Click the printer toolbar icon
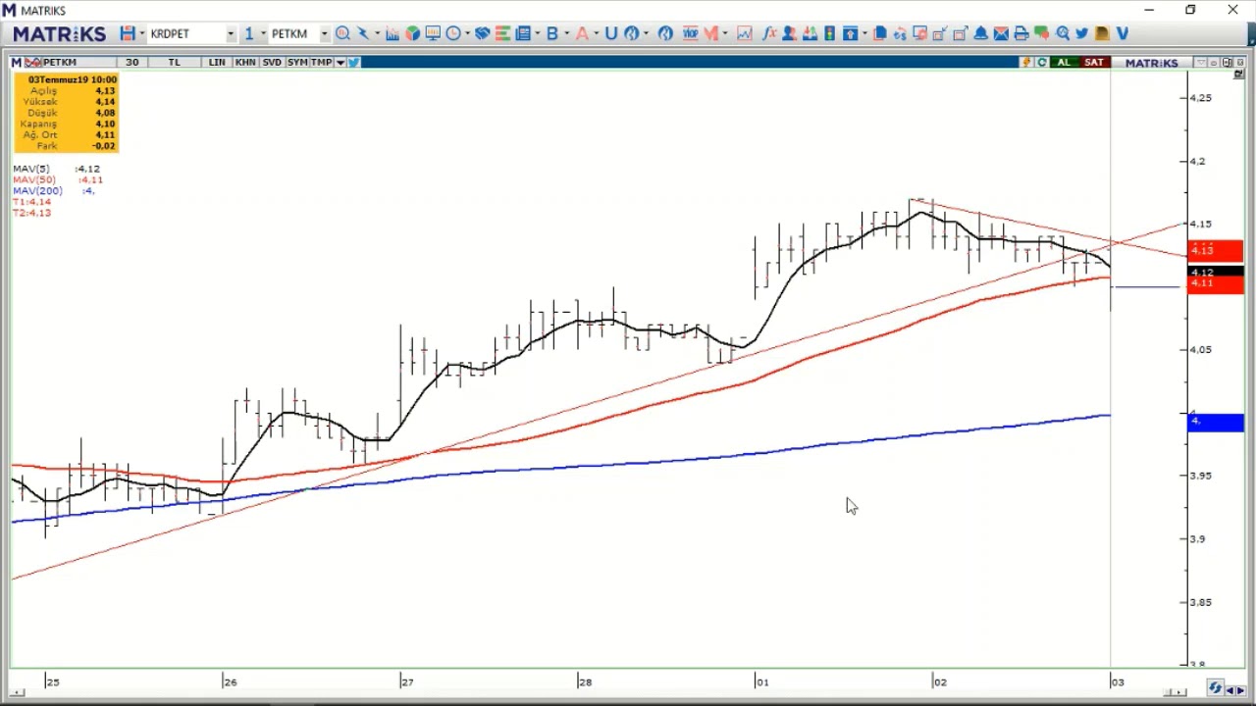The image size is (1256, 706). coord(1021,33)
